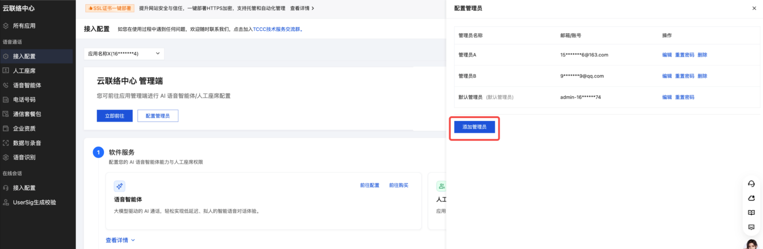Click the 配置管理员 outlined button
Screen dimensions: 763x249
pos(158,116)
